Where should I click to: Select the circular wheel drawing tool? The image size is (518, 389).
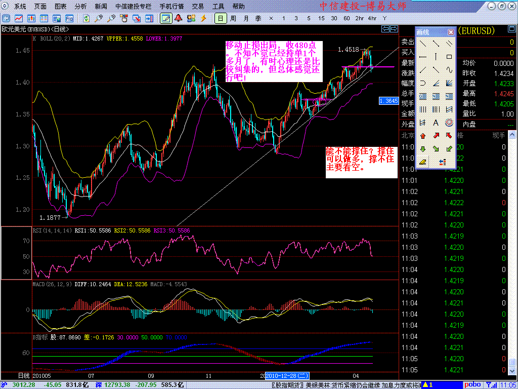click(449, 123)
